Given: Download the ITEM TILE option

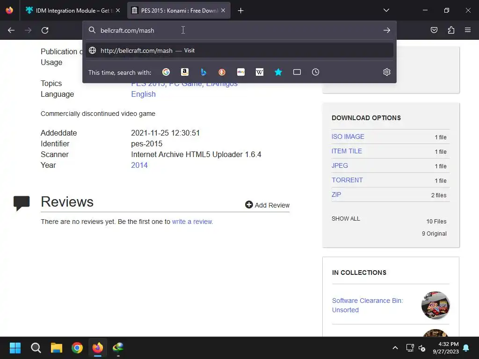Looking at the screenshot, I should (x=347, y=151).
